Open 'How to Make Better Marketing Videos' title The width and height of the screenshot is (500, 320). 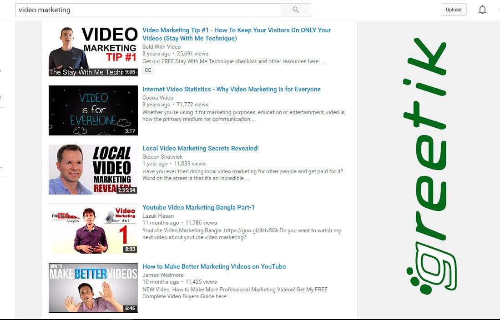214,266
